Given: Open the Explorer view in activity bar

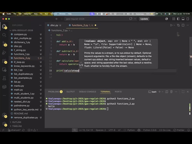Looking at the screenshot, I should [x=4, y=26].
